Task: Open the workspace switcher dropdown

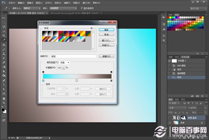Action: click(x=198, y=8)
